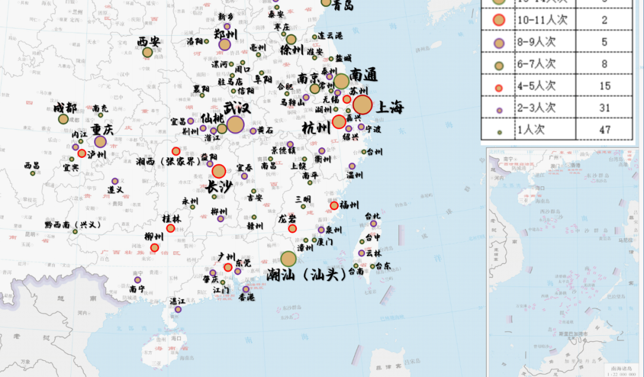This screenshot has height=377, width=644.
Task: Click the Hong Kong purple marker
Action: click(246, 289)
